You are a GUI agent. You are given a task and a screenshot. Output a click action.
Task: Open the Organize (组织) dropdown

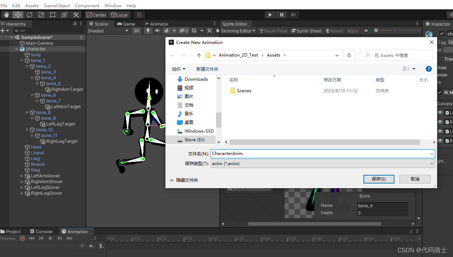click(x=178, y=69)
